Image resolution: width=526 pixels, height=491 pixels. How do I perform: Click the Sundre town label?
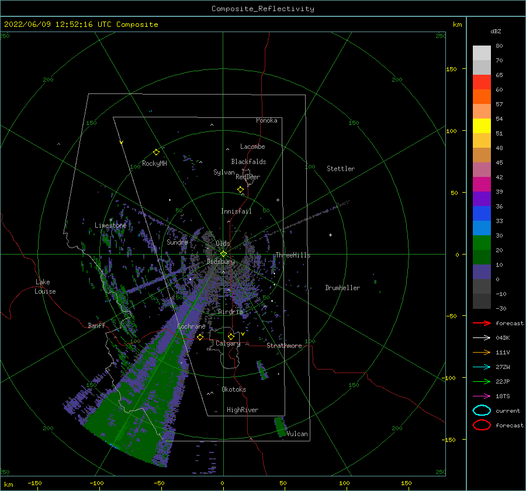(177, 242)
